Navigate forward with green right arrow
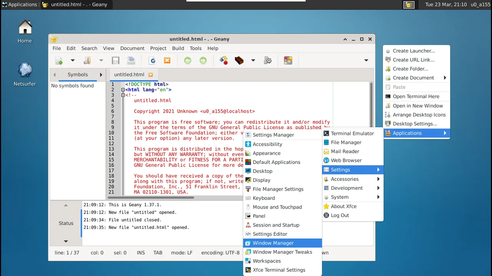This screenshot has width=492, height=276. (x=203, y=61)
